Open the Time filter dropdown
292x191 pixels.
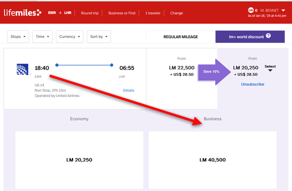[x=43, y=36]
